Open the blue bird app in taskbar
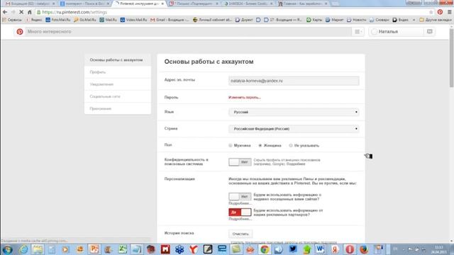The image size is (454, 255). pyautogui.click(x=293, y=249)
